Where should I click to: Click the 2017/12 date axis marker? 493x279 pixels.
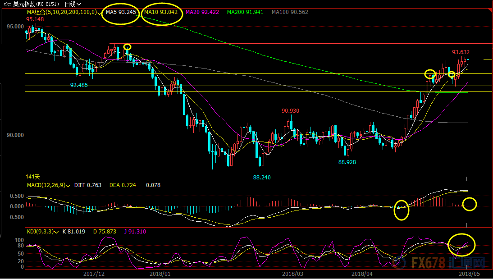(x=94, y=274)
